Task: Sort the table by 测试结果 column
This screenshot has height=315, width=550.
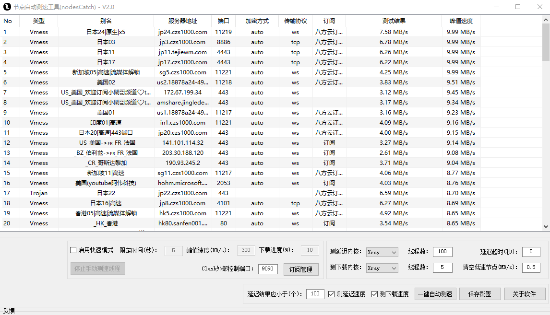Action: point(394,21)
